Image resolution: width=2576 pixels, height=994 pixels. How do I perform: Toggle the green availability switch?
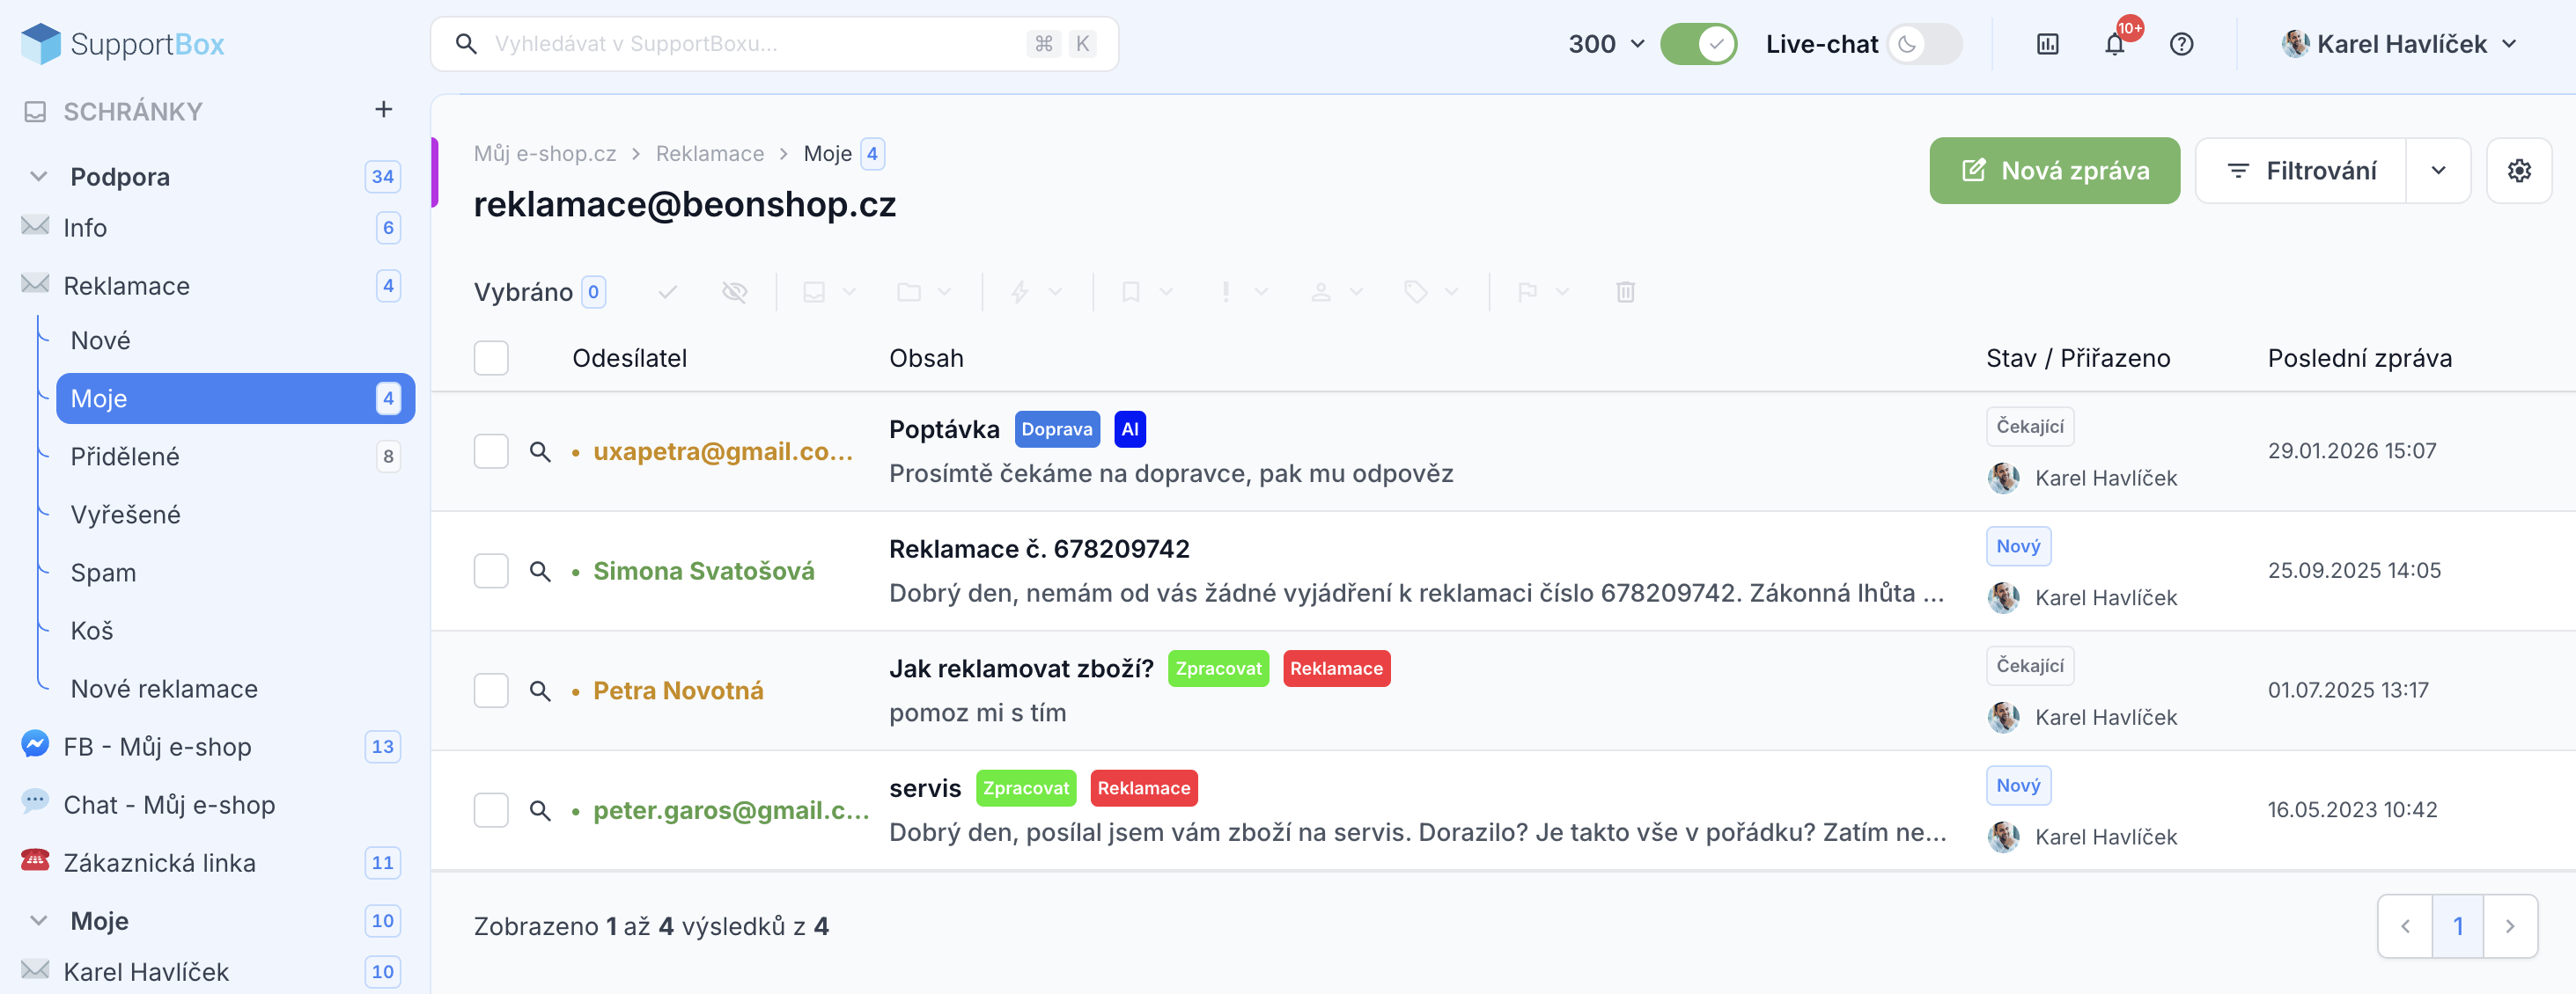(1698, 44)
